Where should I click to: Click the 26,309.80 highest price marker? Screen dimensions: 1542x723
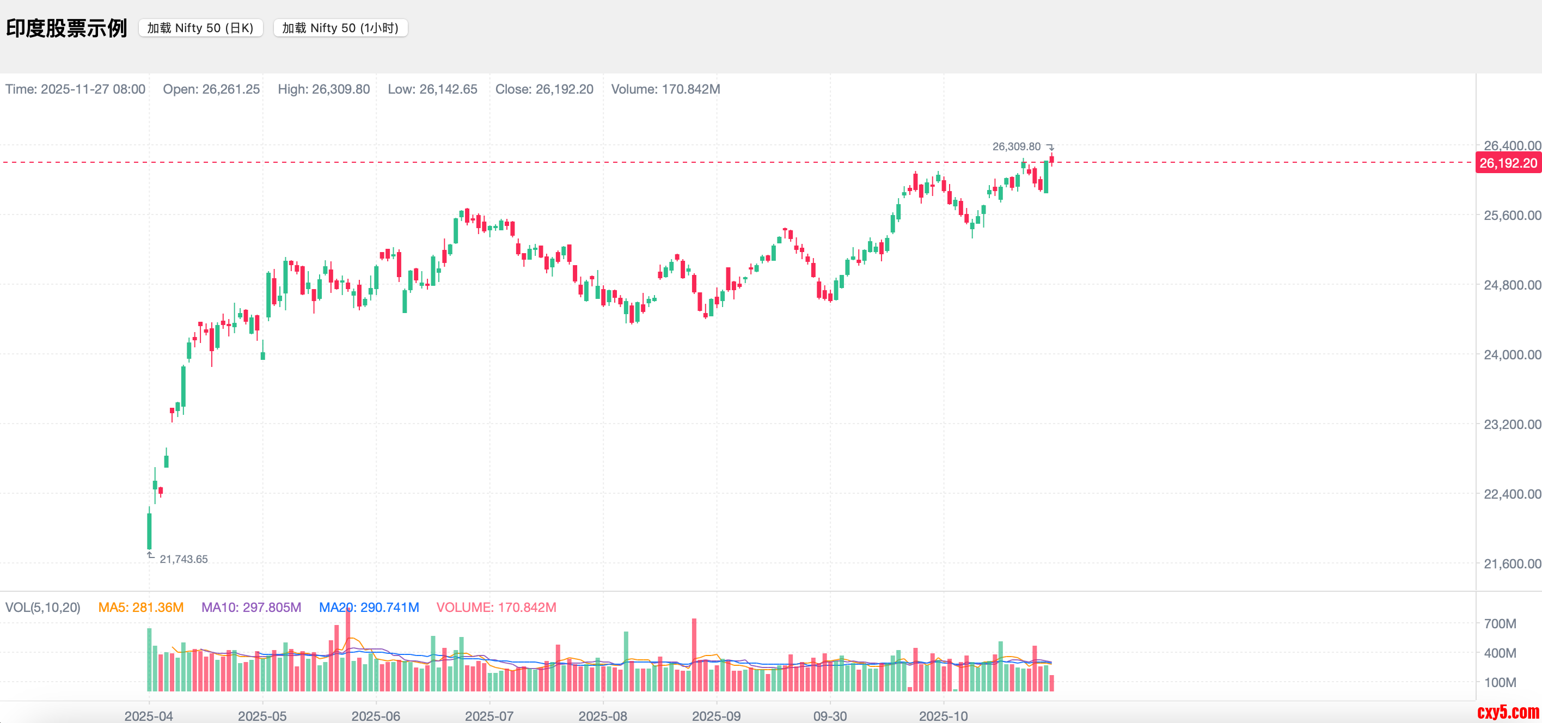coord(1016,146)
